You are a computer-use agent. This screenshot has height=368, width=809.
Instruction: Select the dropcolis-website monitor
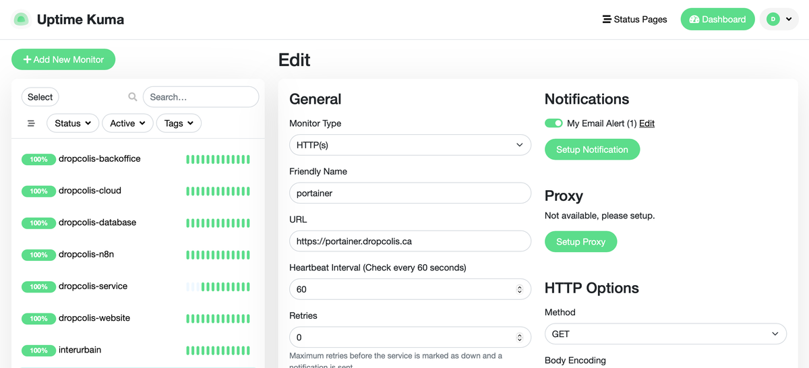[x=138, y=318]
